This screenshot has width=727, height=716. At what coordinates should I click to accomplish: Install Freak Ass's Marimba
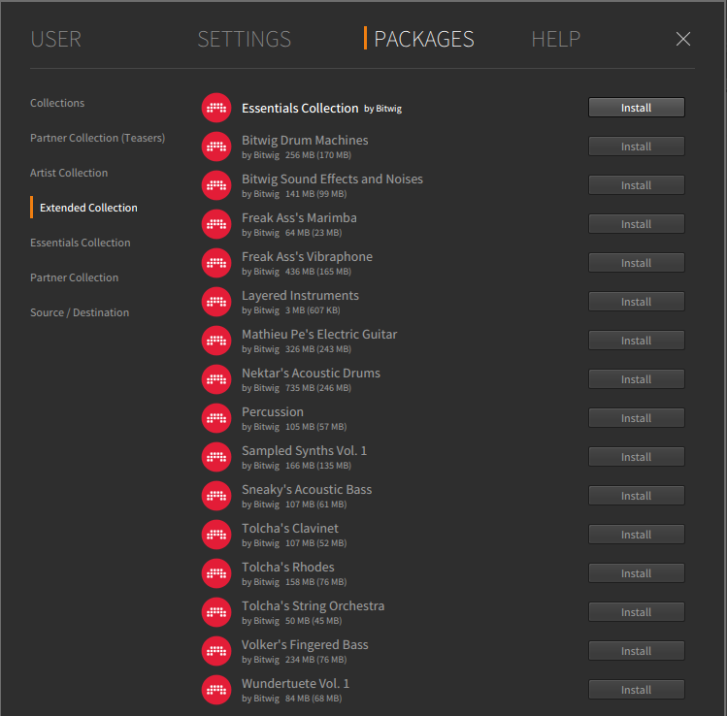636,224
